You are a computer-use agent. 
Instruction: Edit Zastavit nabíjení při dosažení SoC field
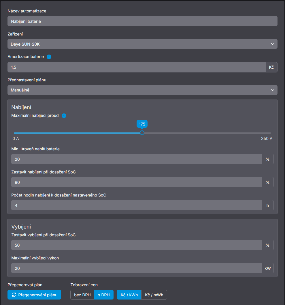[x=137, y=182]
